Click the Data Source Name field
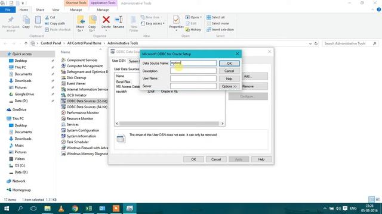 tap(193, 63)
